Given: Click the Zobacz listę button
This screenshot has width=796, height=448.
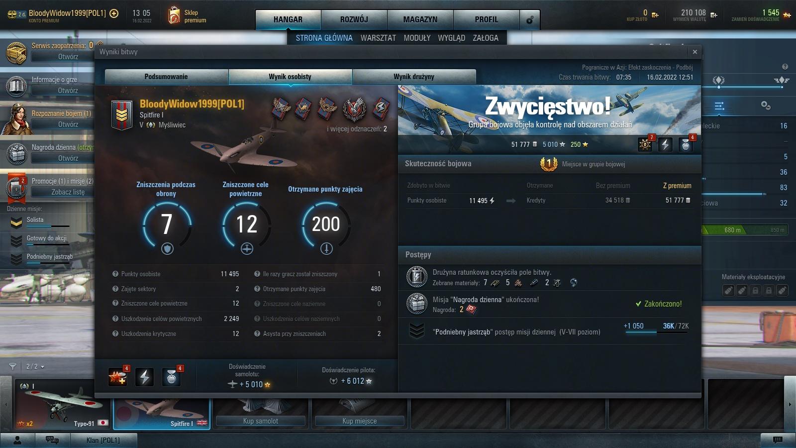Looking at the screenshot, I should coord(68,192).
